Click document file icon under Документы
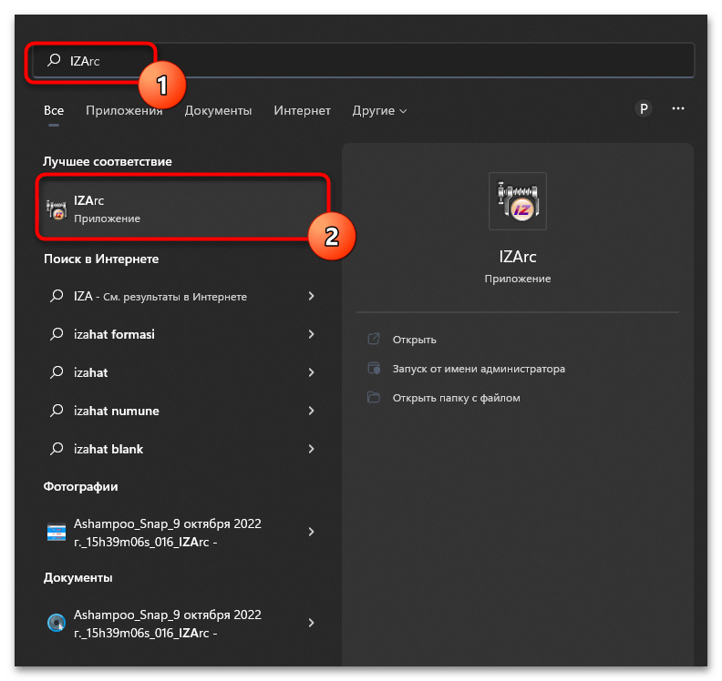Image resolution: width=722 pixels, height=681 pixels. click(x=57, y=623)
